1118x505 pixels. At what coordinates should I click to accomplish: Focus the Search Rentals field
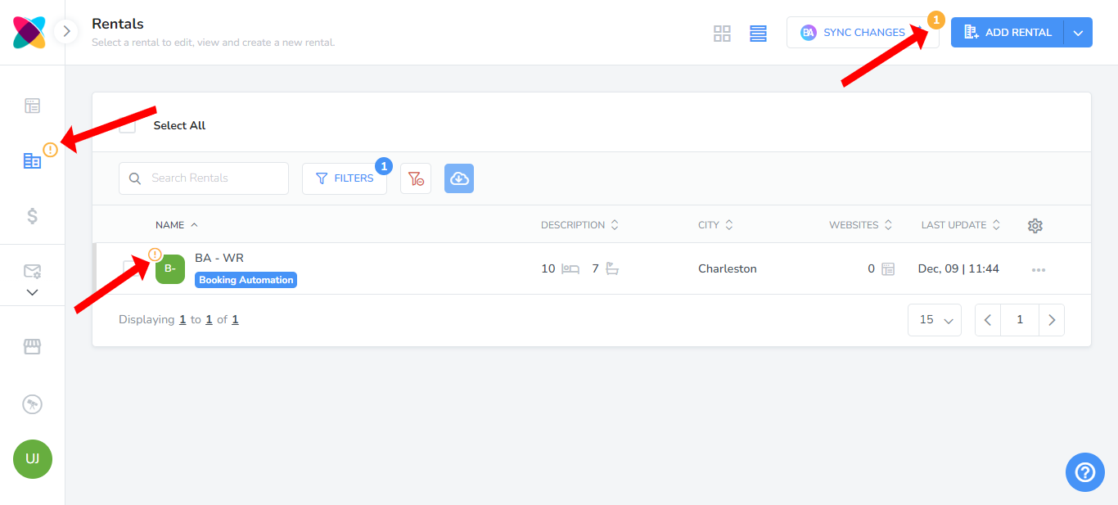[204, 178]
